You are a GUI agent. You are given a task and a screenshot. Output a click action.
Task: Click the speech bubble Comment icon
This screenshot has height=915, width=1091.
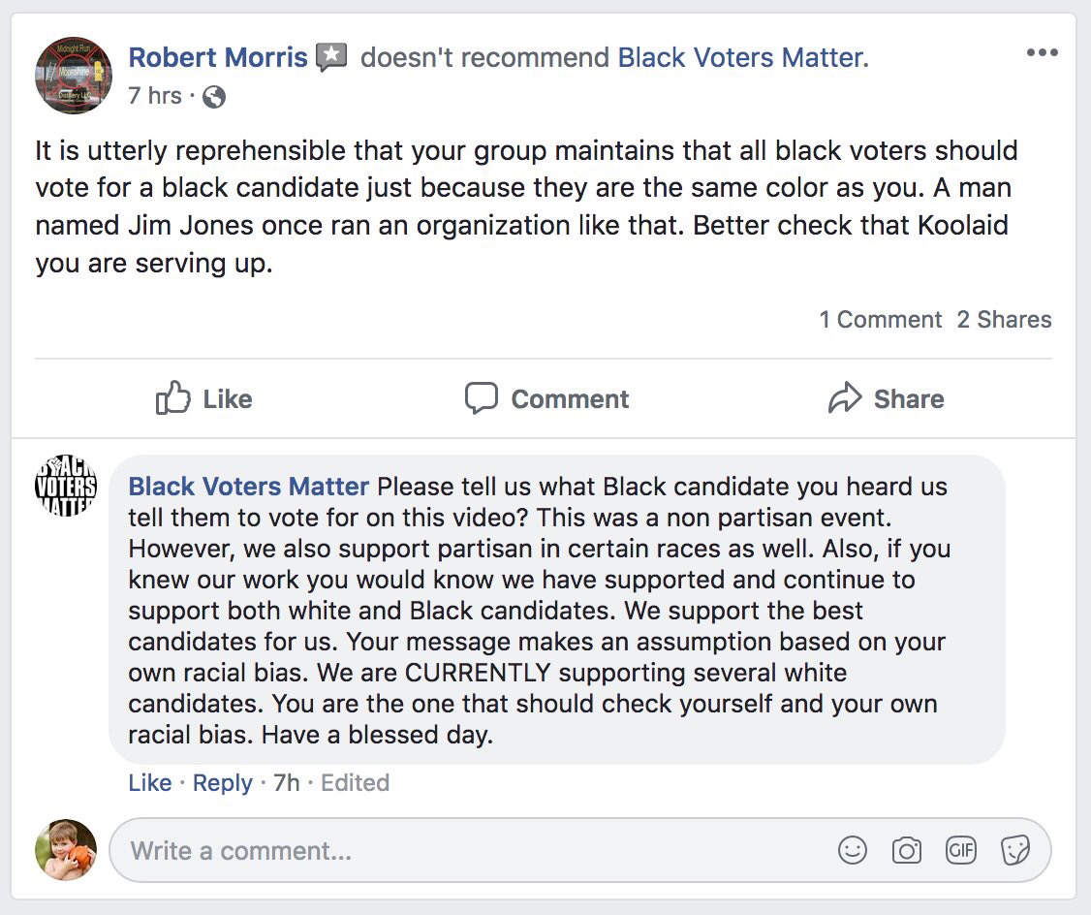(x=482, y=398)
